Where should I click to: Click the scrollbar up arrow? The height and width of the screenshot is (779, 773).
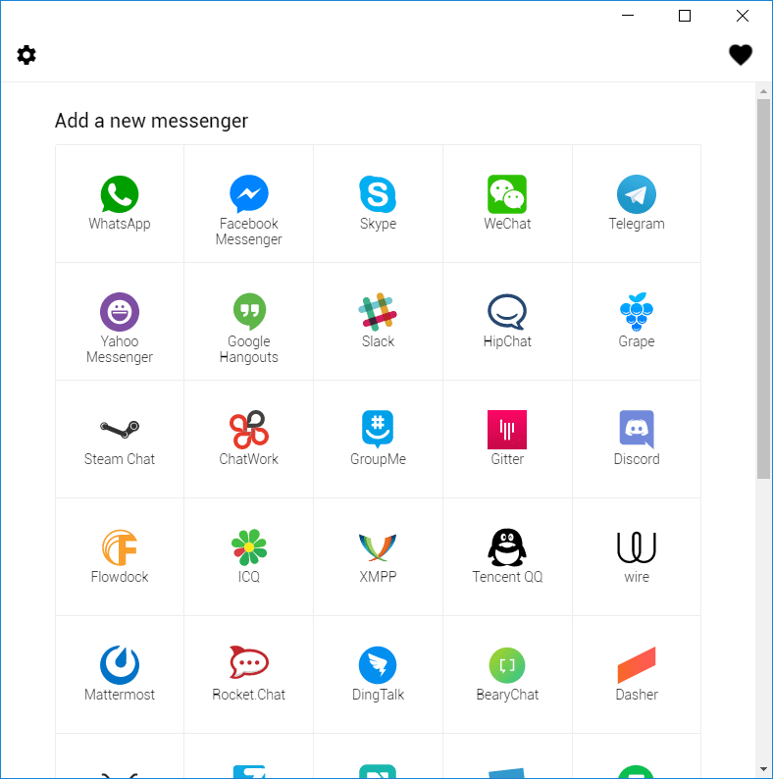tap(763, 91)
